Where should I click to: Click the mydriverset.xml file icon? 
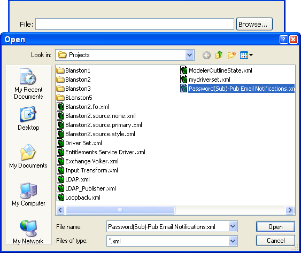[184, 80]
